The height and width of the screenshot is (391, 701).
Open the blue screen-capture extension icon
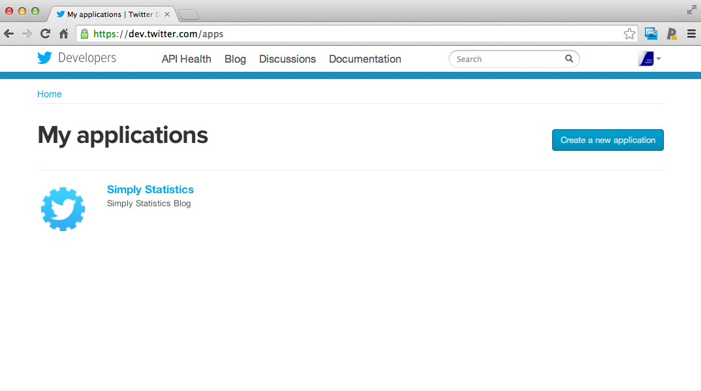651,33
